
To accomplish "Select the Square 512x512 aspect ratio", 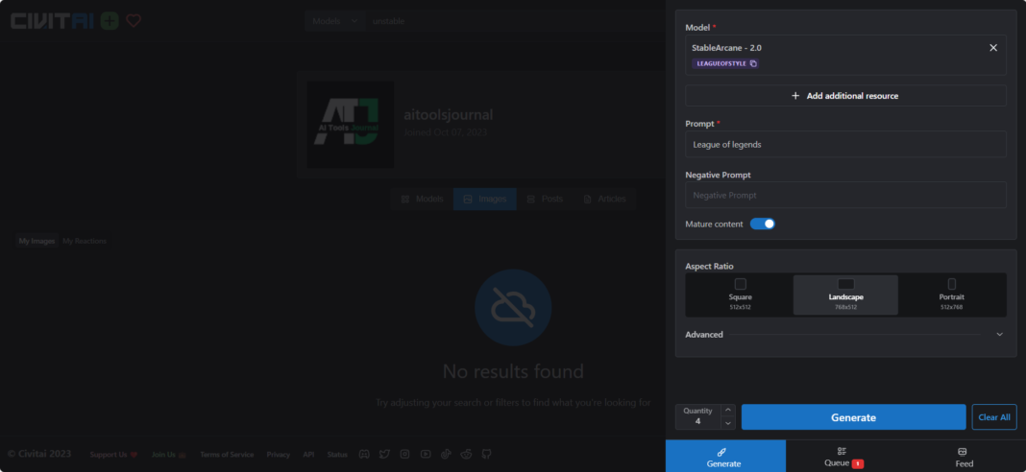I will 740,295.
